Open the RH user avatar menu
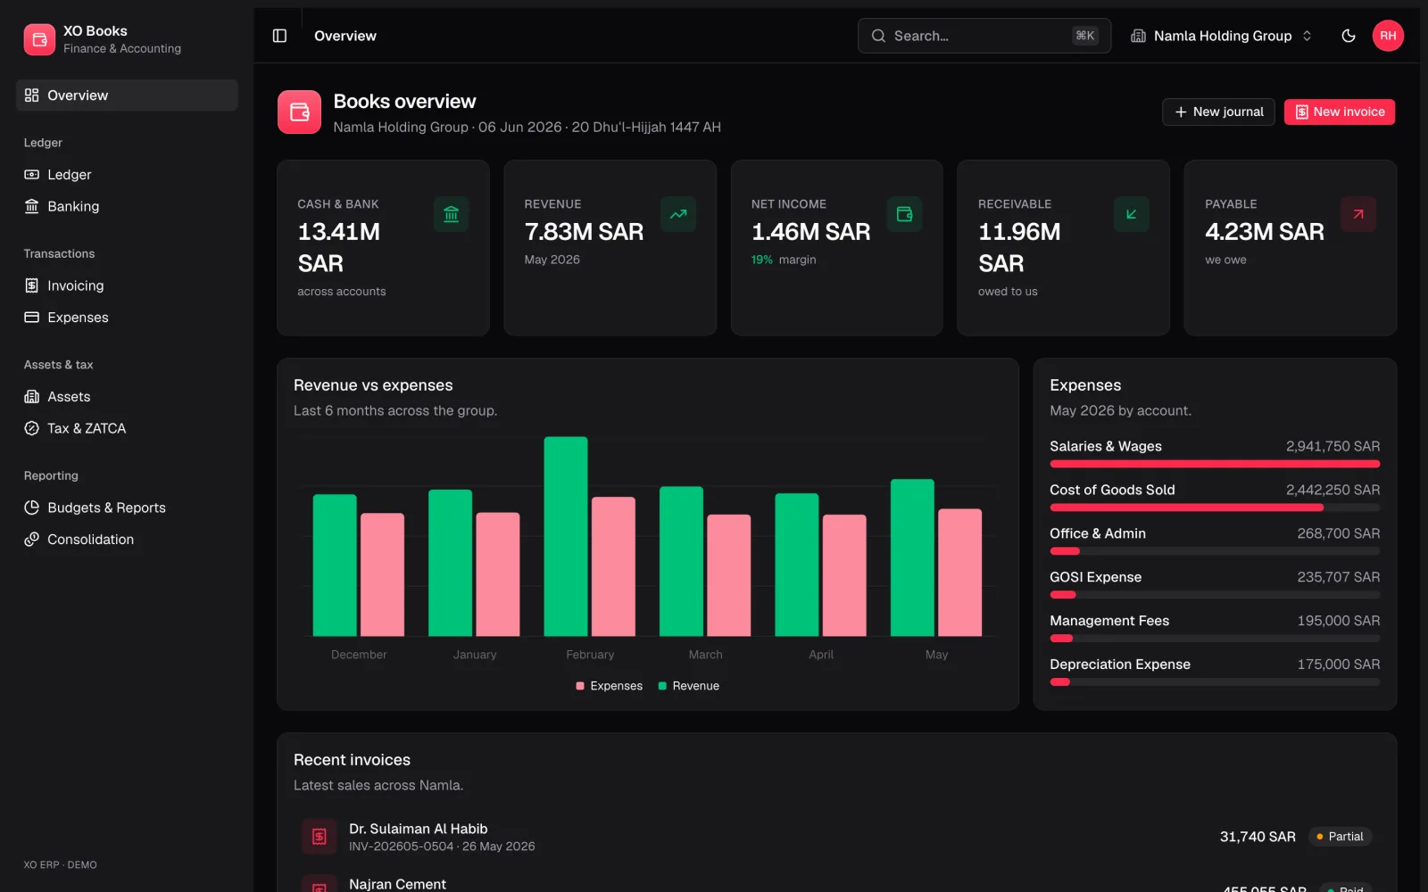The height and width of the screenshot is (892, 1428). 1388,36
